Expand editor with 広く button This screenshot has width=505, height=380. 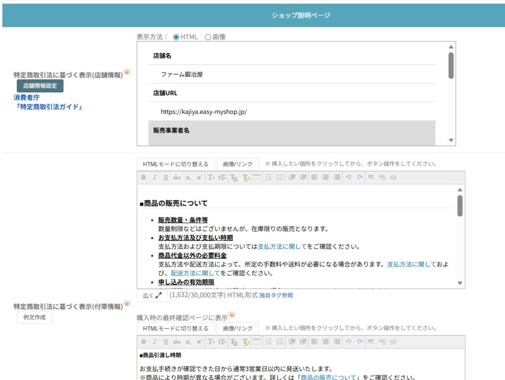151,296
